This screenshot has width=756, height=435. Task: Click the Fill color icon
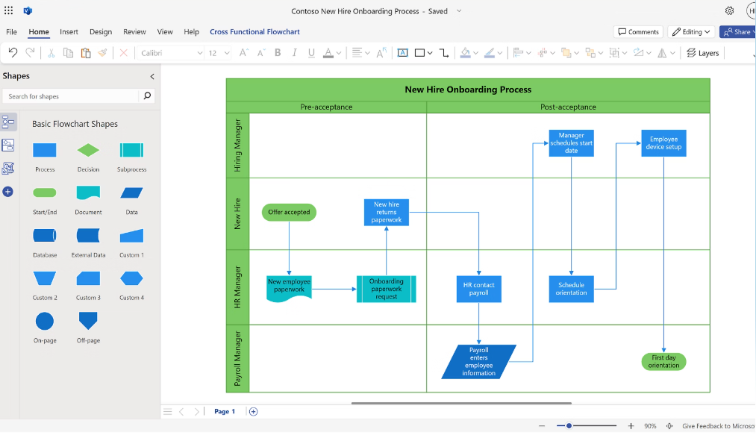(x=466, y=52)
